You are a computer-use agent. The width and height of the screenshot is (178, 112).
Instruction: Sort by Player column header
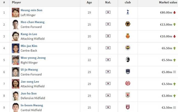16,2
